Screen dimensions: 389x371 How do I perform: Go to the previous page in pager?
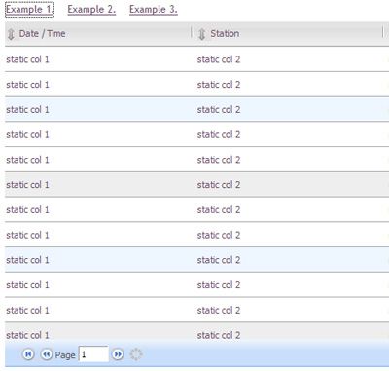(x=47, y=354)
